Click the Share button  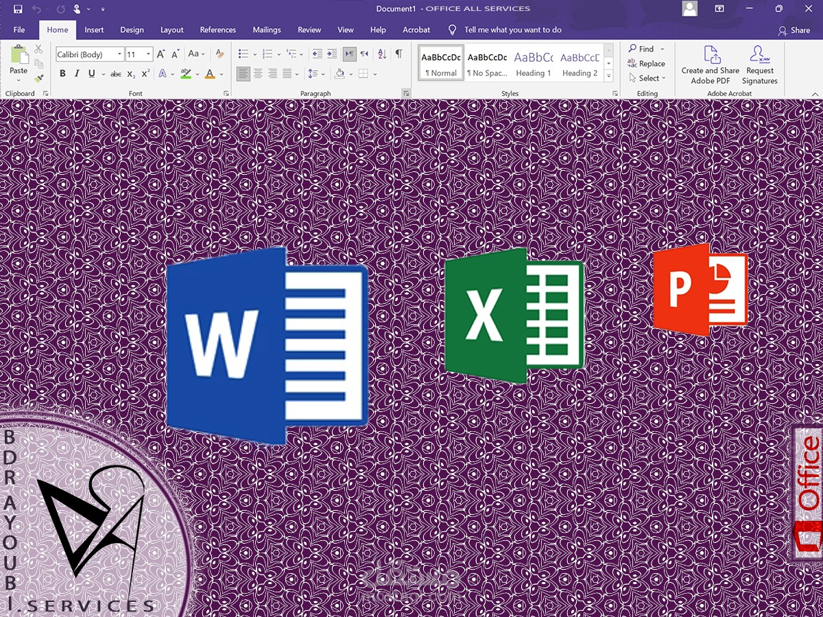tap(794, 30)
